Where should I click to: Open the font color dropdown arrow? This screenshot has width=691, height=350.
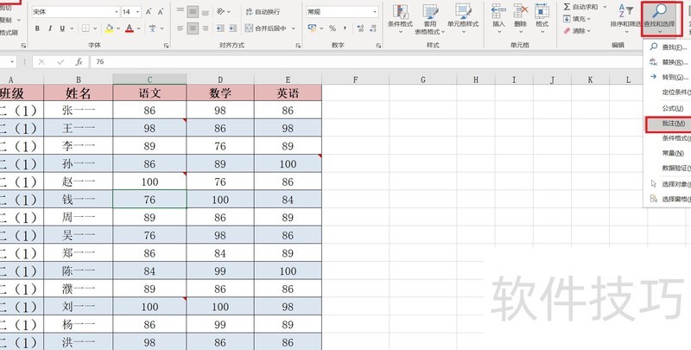(x=139, y=29)
